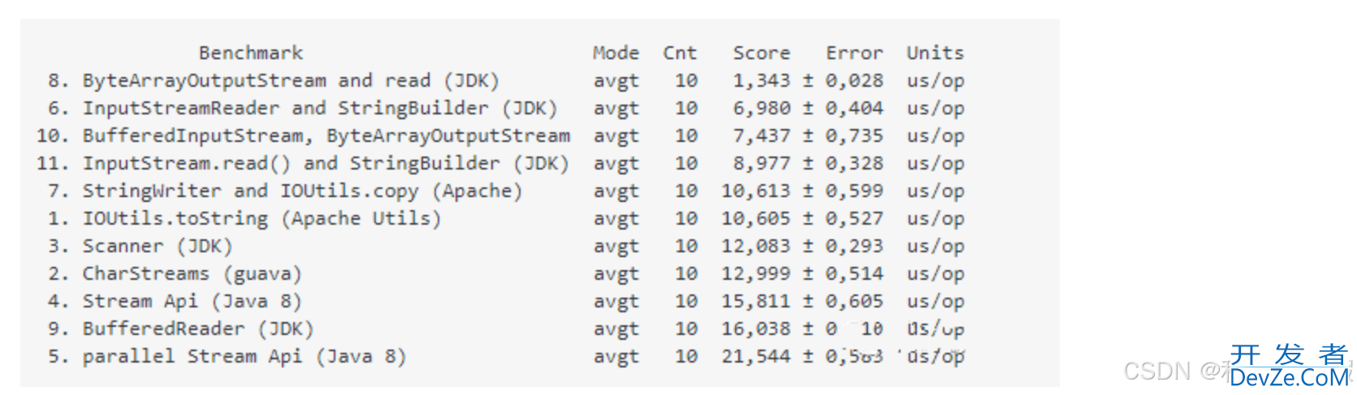Image resolution: width=1357 pixels, height=395 pixels.
Task: Click the score value 8,977
Action: click(762, 164)
